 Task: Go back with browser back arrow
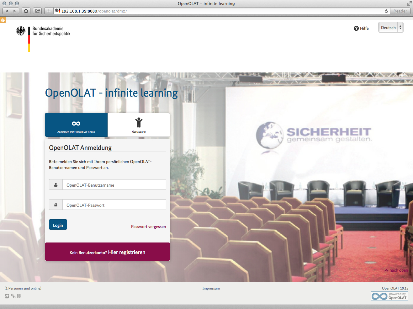pyautogui.click(x=7, y=11)
